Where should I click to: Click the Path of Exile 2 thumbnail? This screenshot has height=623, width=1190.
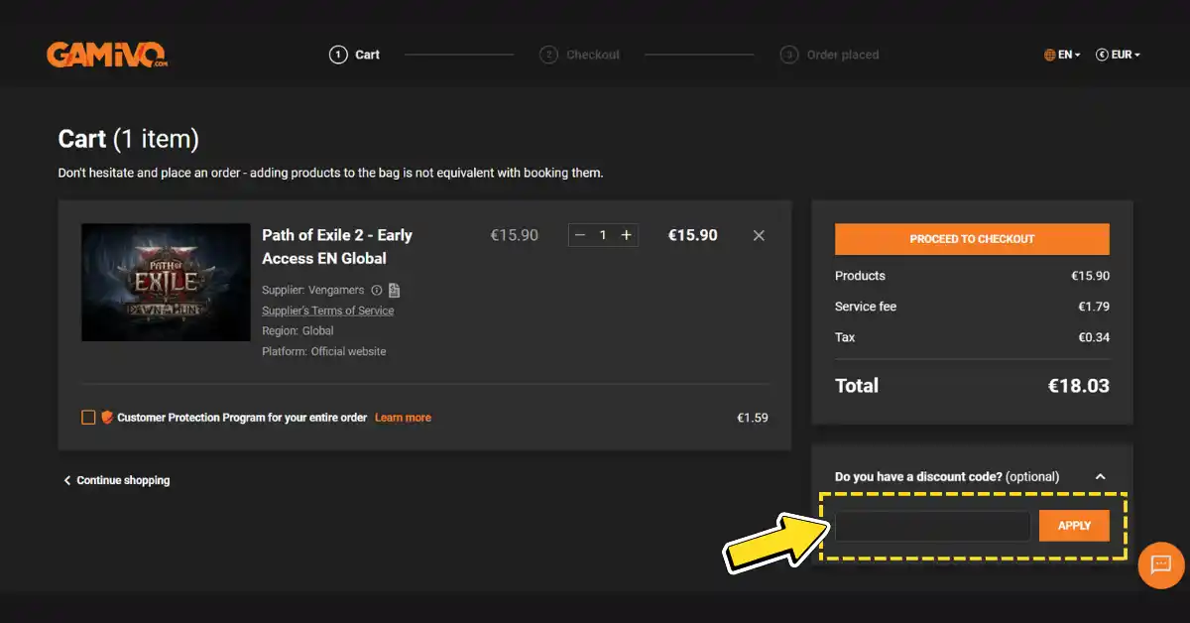click(166, 282)
